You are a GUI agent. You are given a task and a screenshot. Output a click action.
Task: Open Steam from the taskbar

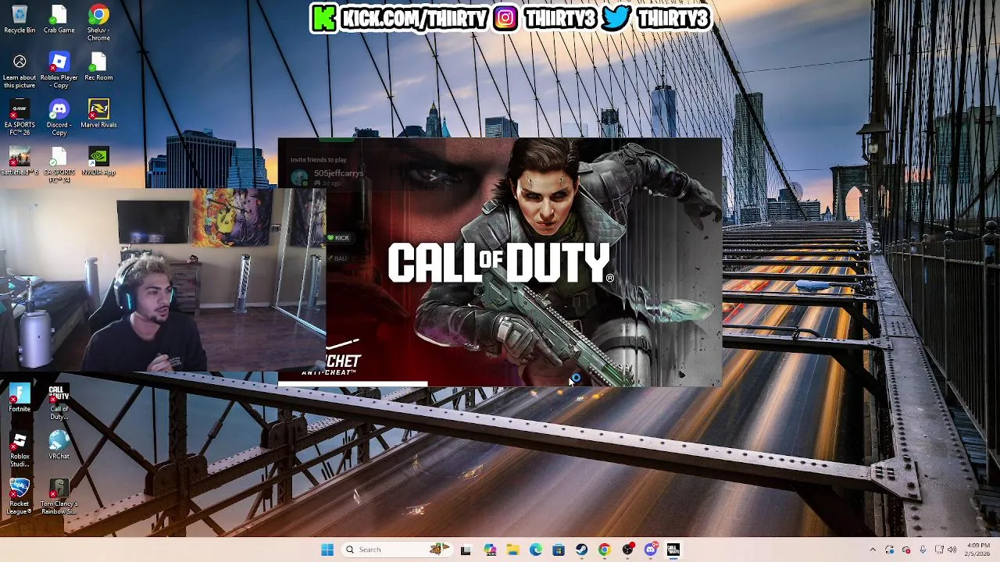581,550
